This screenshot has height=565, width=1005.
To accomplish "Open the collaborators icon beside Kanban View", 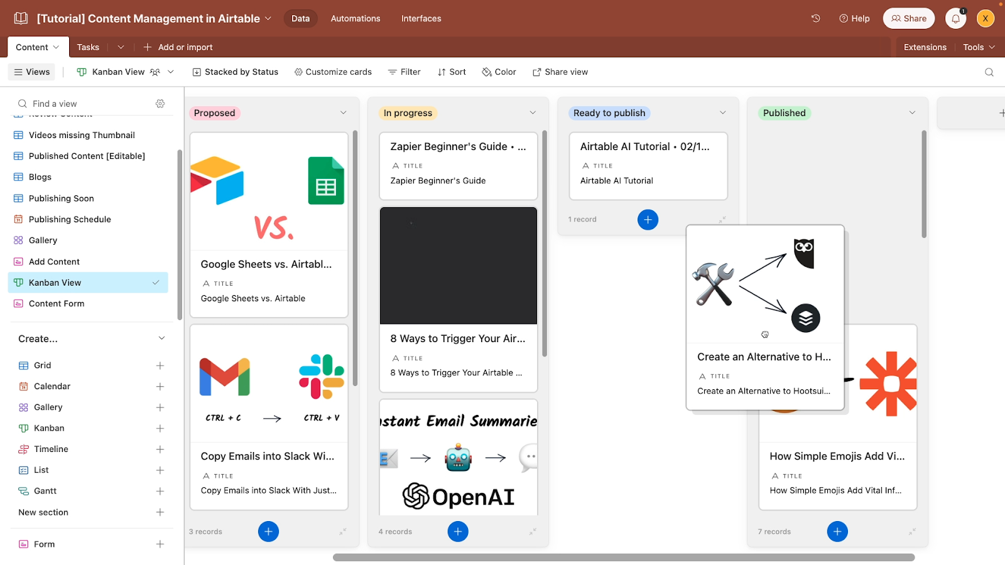I will (x=155, y=72).
